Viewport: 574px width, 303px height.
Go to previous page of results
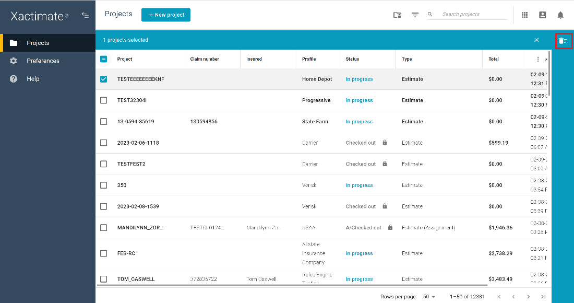pyautogui.click(x=513, y=297)
